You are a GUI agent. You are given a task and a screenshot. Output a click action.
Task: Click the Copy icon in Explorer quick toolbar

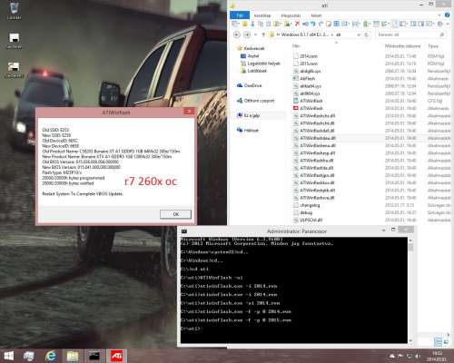pos(261,24)
